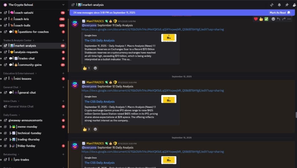Open the threads icon in the channel header
This screenshot has width=297, height=168.
coord(271,5)
